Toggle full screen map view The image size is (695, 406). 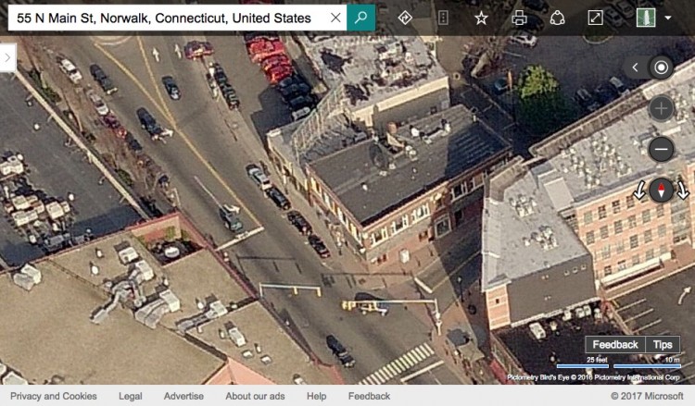595,18
